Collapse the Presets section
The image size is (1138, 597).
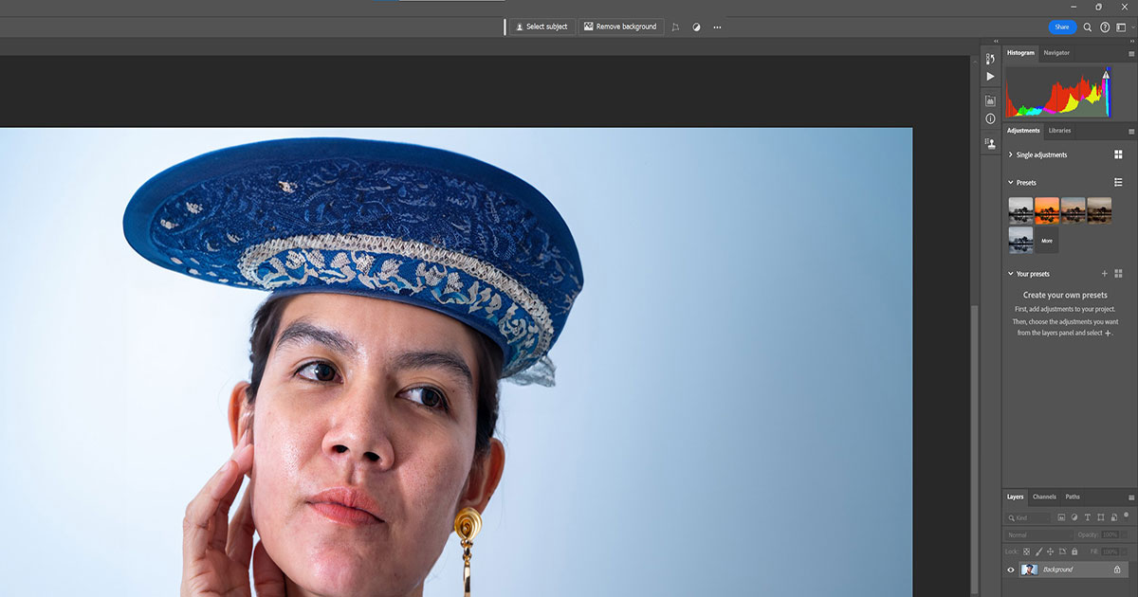pyautogui.click(x=1010, y=182)
